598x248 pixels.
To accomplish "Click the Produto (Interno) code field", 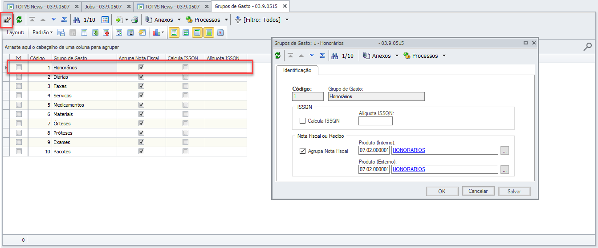I will (x=374, y=150).
